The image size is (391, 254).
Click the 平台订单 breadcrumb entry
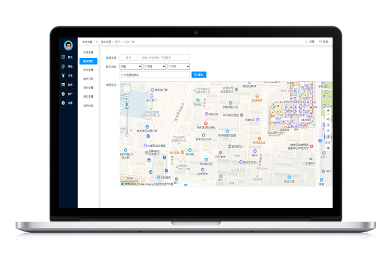click(x=129, y=42)
